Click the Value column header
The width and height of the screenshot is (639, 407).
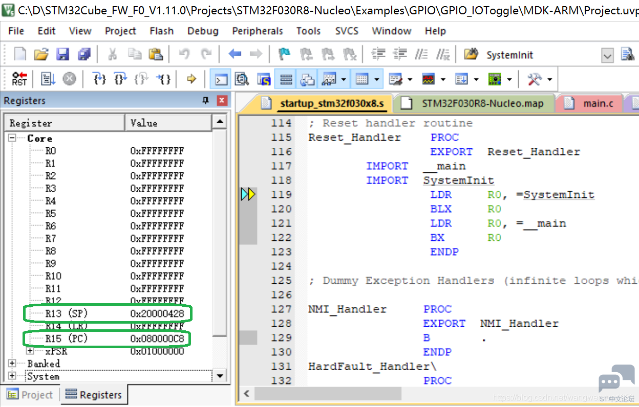click(x=168, y=123)
